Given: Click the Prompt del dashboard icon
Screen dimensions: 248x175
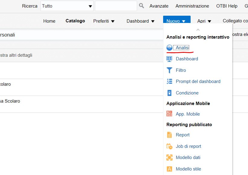Looking at the screenshot, I should pos(169,81).
